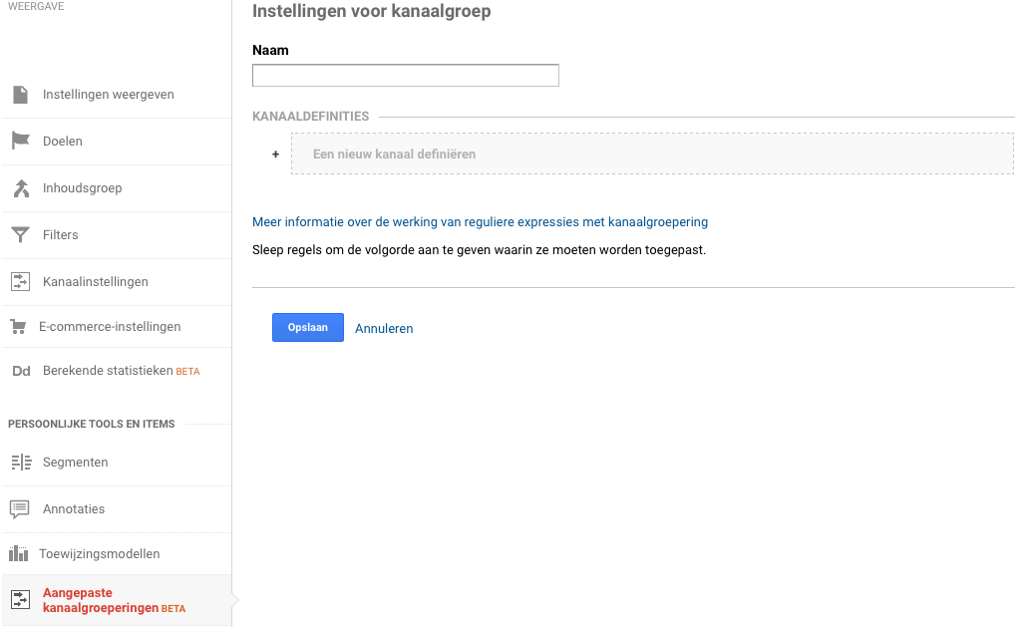Viewport: 1020px width, 627px height.
Task: Focus the Naam text input field
Action: click(x=405, y=76)
